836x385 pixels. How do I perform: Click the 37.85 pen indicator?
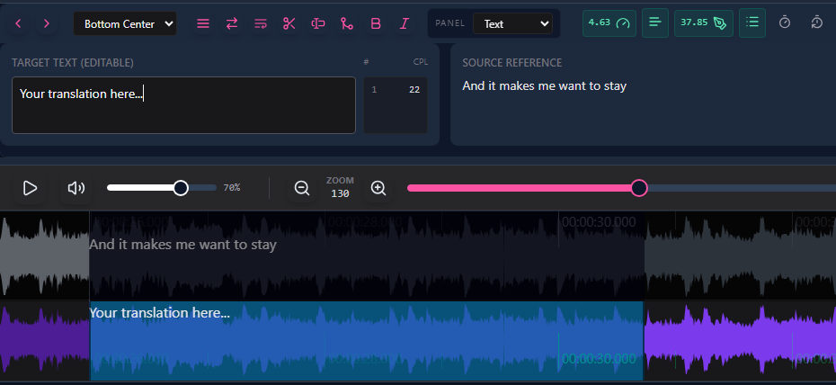pos(704,22)
